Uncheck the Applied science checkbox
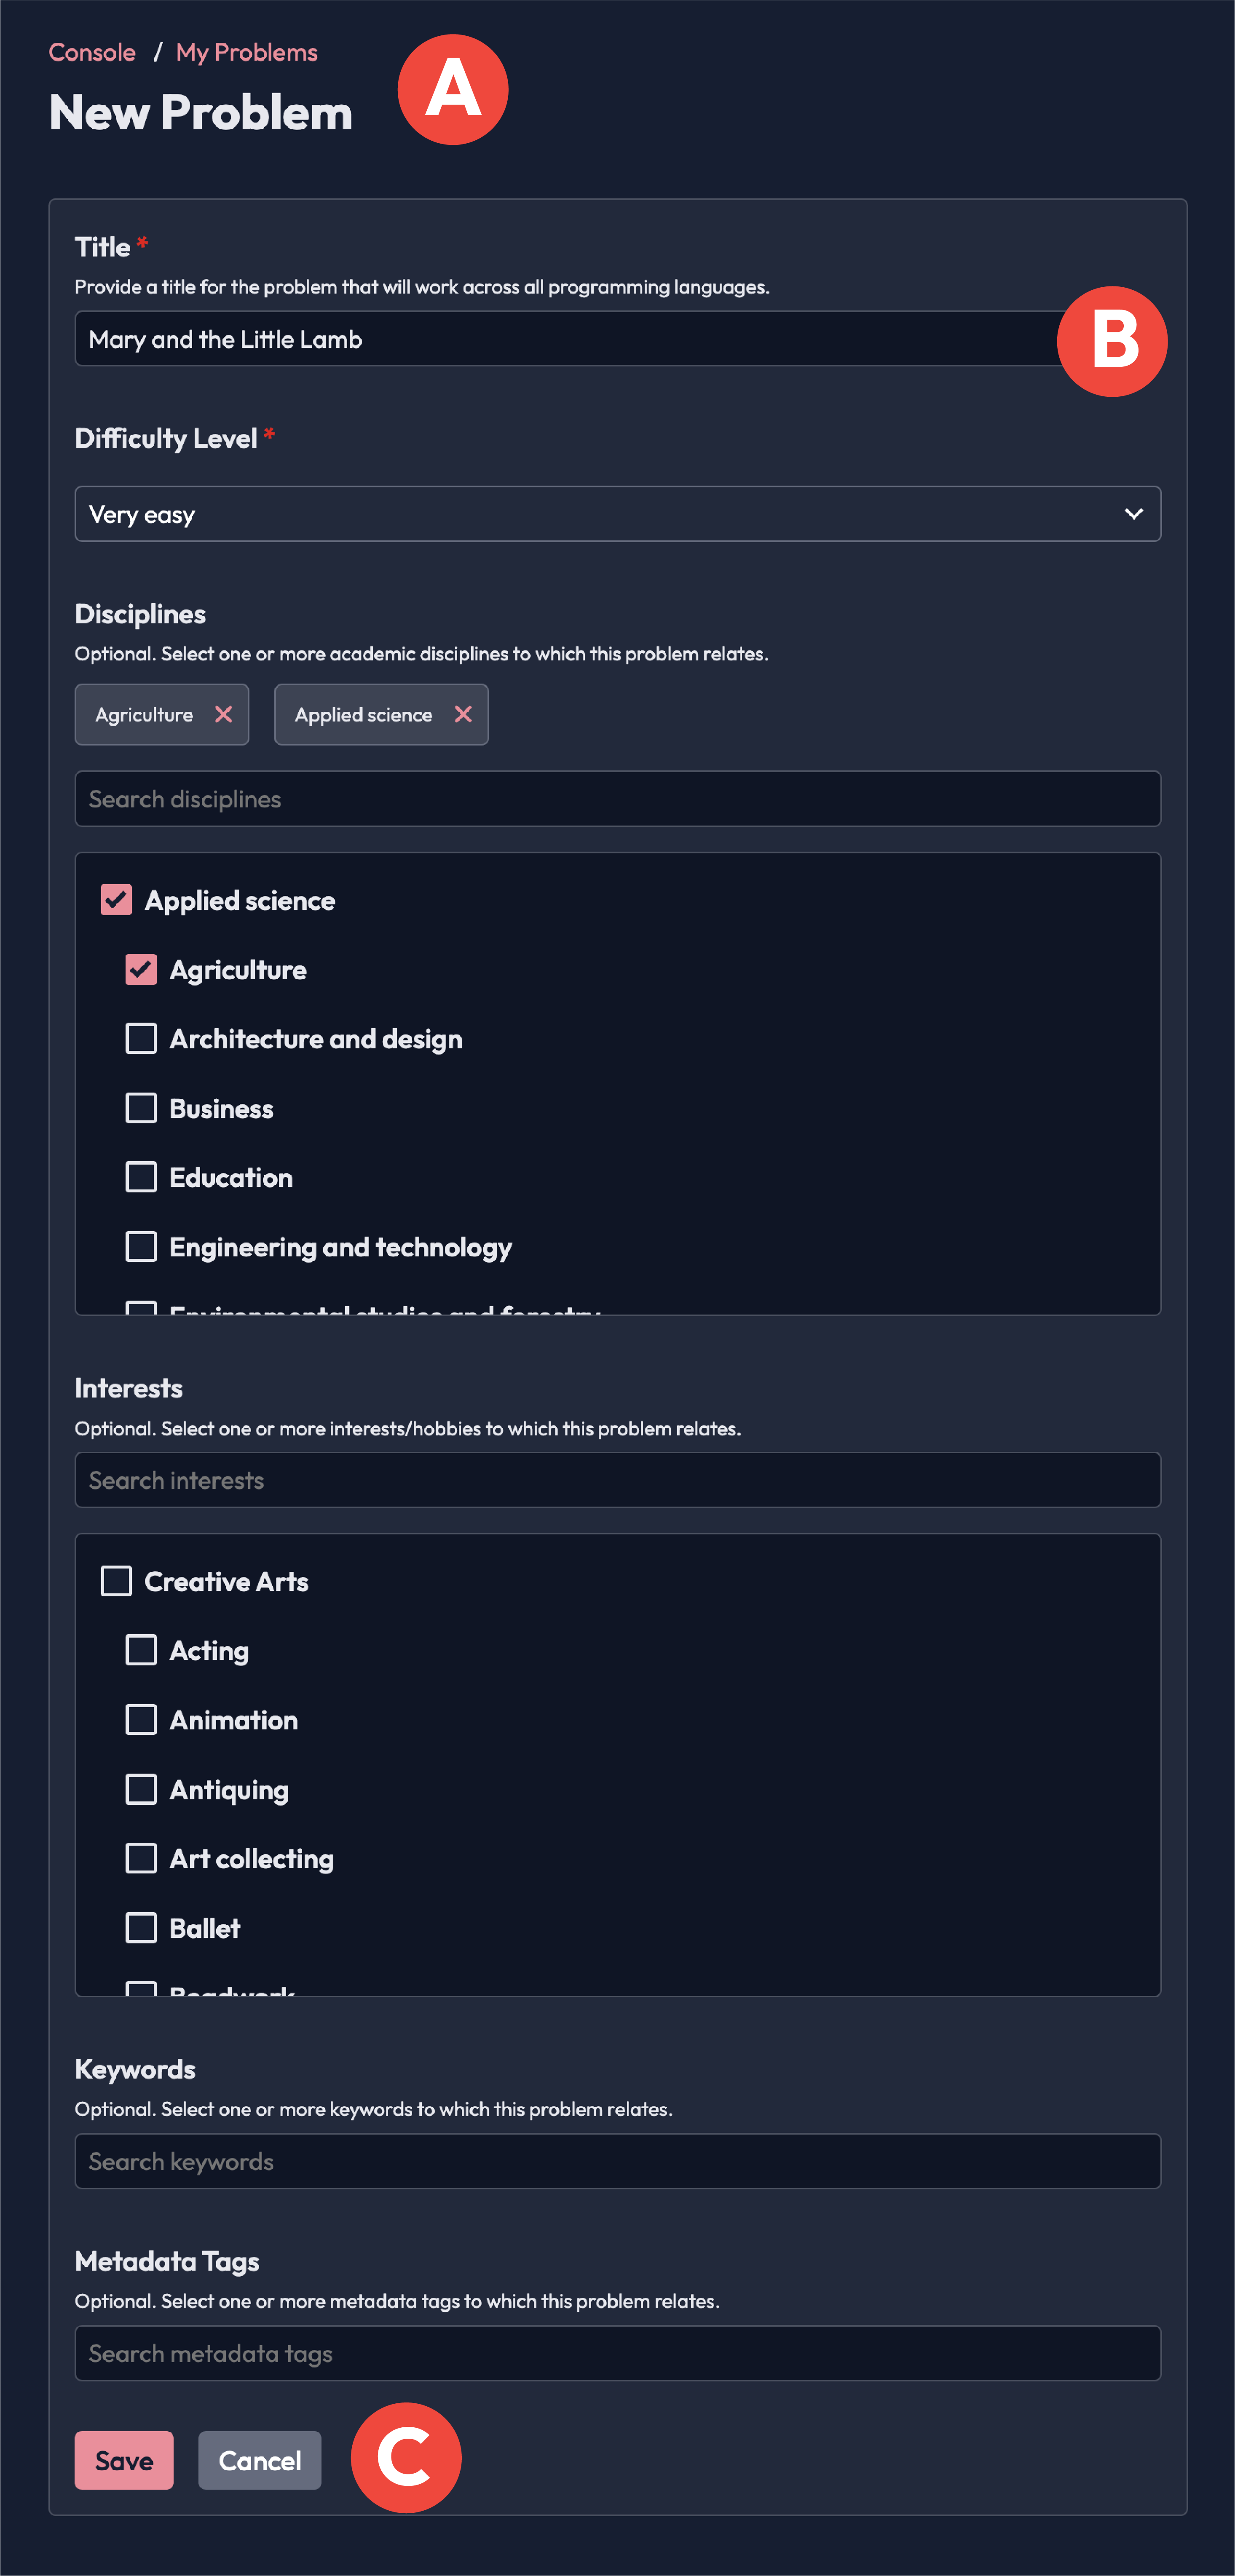Image resolution: width=1235 pixels, height=2576 pixels. [x=116, y=900]
